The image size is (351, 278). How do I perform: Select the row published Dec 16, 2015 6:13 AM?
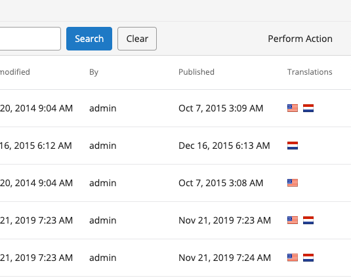176,146
